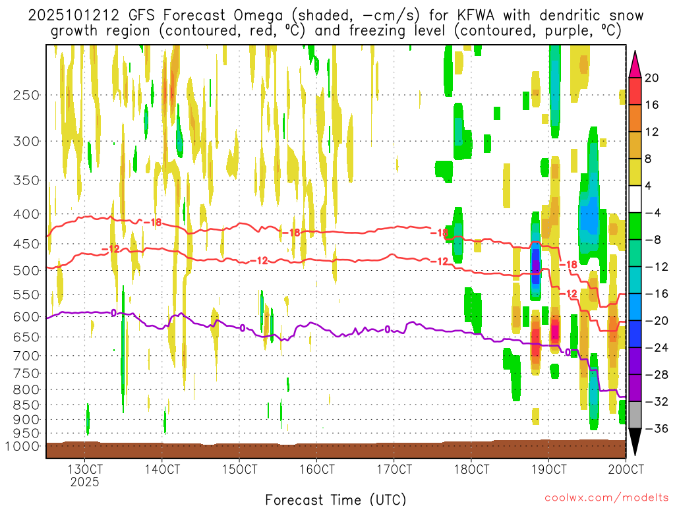Click the colorbar tick label 8
675x506 pixels.
tap(648, 159)
